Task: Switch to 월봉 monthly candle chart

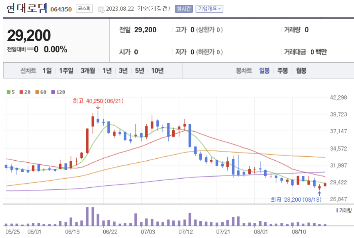Action: pyautogui.click(x=301, y=71)
